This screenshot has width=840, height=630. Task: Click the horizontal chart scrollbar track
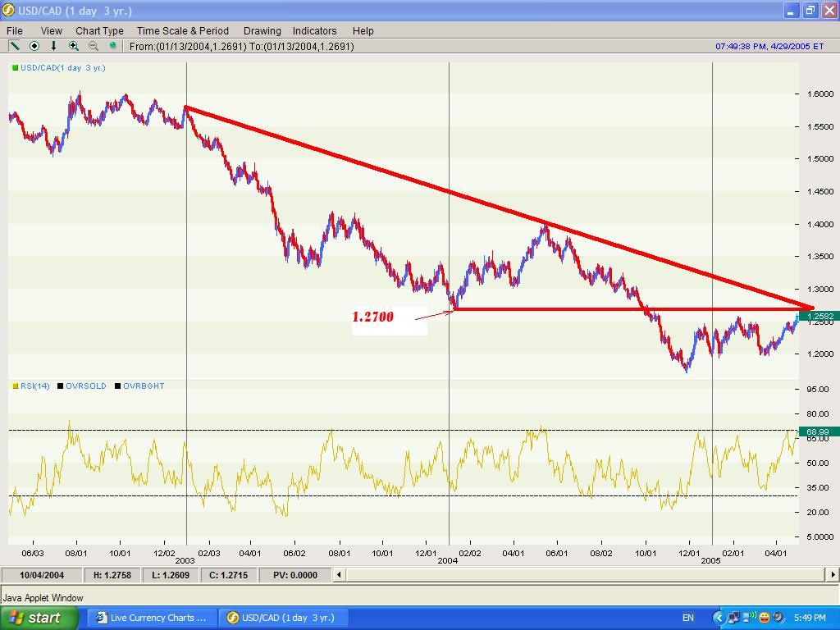click(x=585, y=575)
